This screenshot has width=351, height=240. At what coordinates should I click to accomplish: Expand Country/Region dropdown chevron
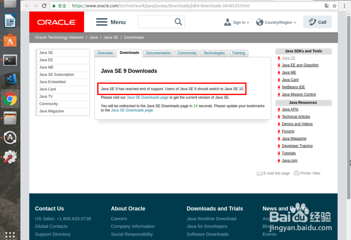295,22
